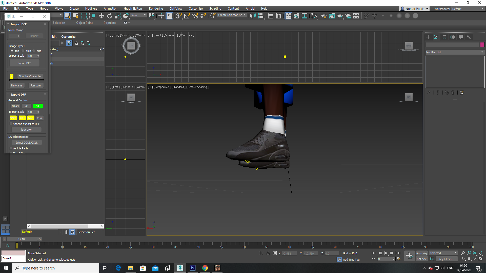The image size is (486, 273).
Task: Open the Rendered Frame Window
Action: (332, 16)
